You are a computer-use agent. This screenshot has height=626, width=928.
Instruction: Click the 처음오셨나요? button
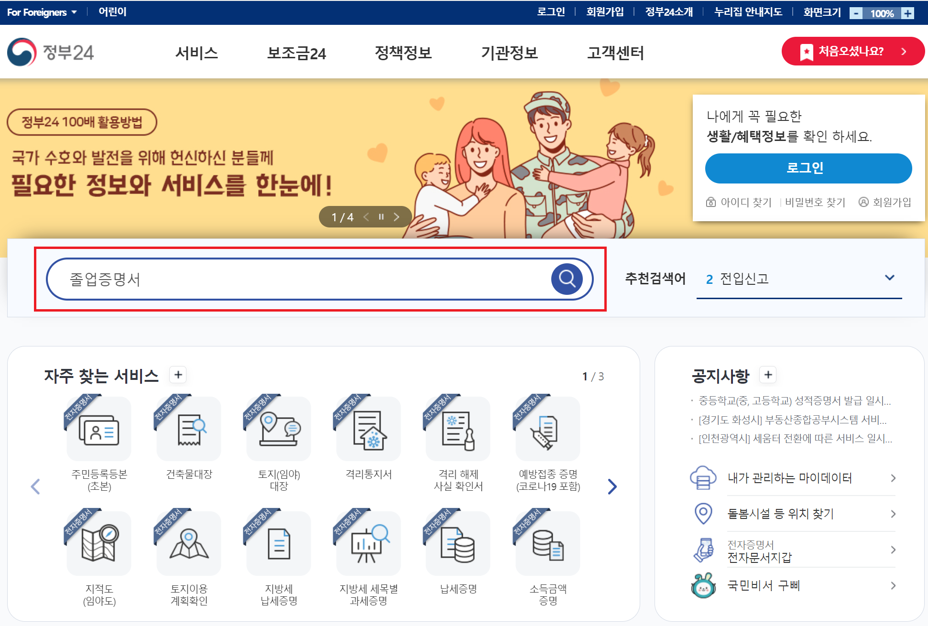pyautogui.click(x=852, y=51)
